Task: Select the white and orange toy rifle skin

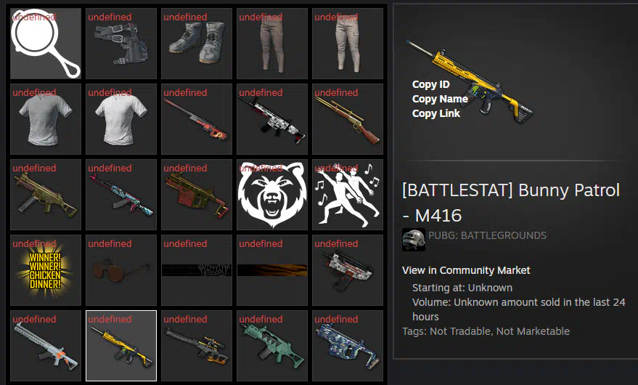Action: (46, 346)
